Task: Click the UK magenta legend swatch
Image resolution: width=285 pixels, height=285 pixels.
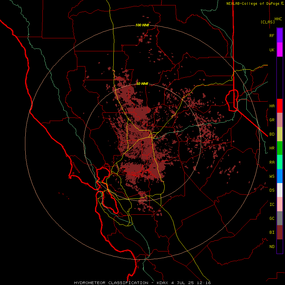Action: tap(280, 50)
